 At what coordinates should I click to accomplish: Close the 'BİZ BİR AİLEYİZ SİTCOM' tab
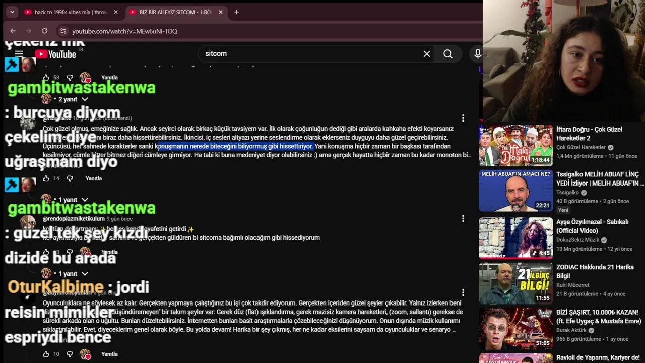(220, 12)
